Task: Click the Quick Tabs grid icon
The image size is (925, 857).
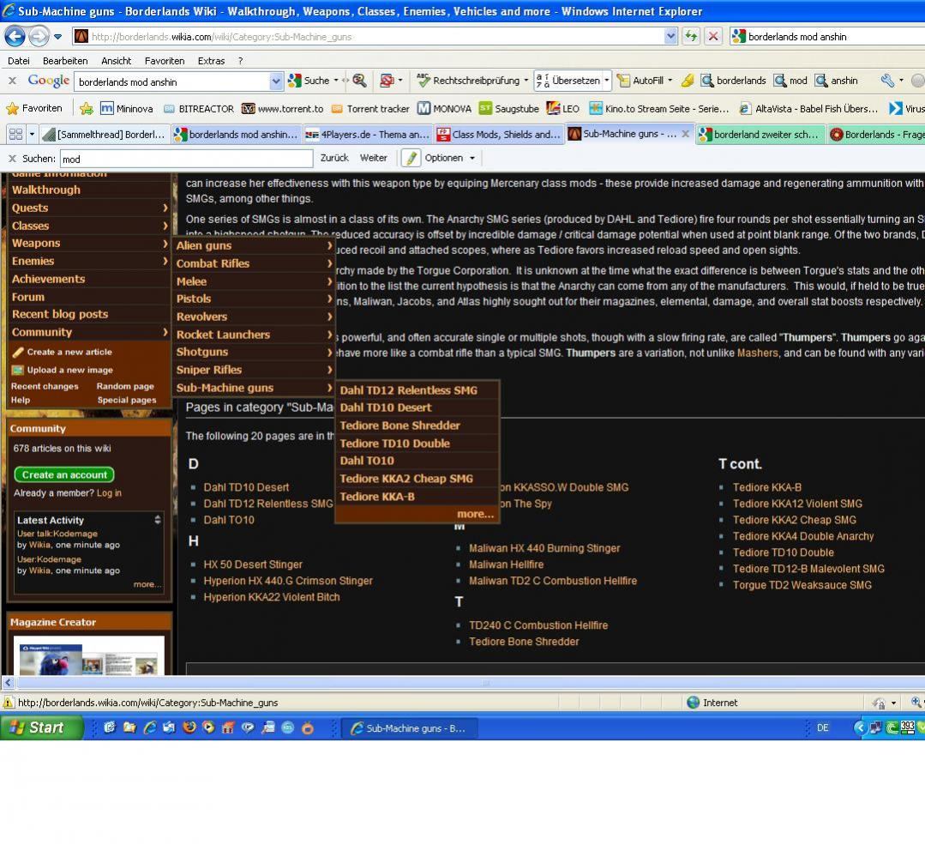Action: [x=15, y=135]
